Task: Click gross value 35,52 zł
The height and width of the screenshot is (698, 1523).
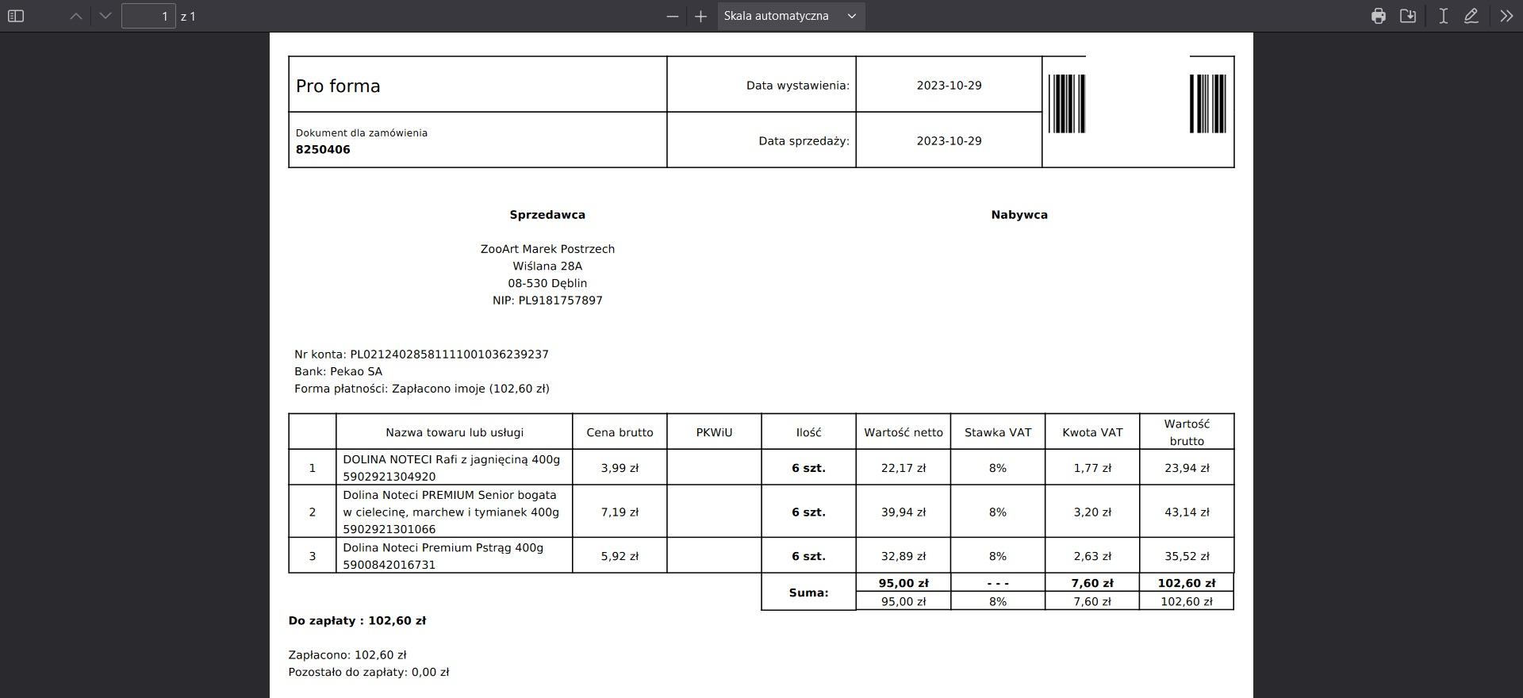Action: click(x=1187, y=556)
